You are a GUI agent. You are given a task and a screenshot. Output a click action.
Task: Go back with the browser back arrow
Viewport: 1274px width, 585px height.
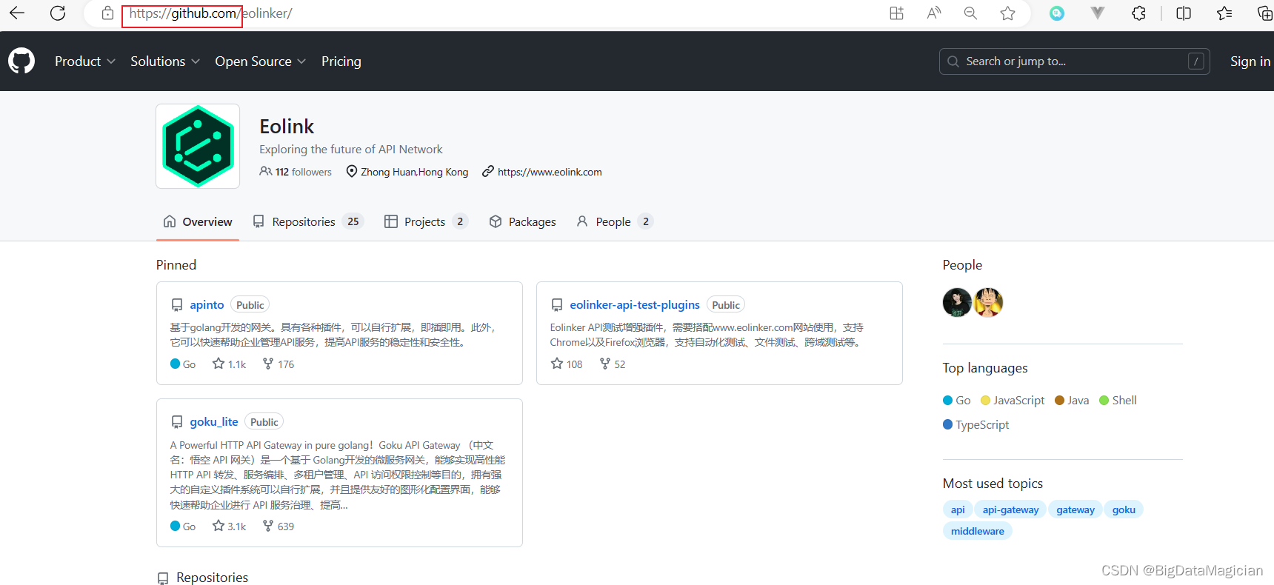tap(17, 13)
